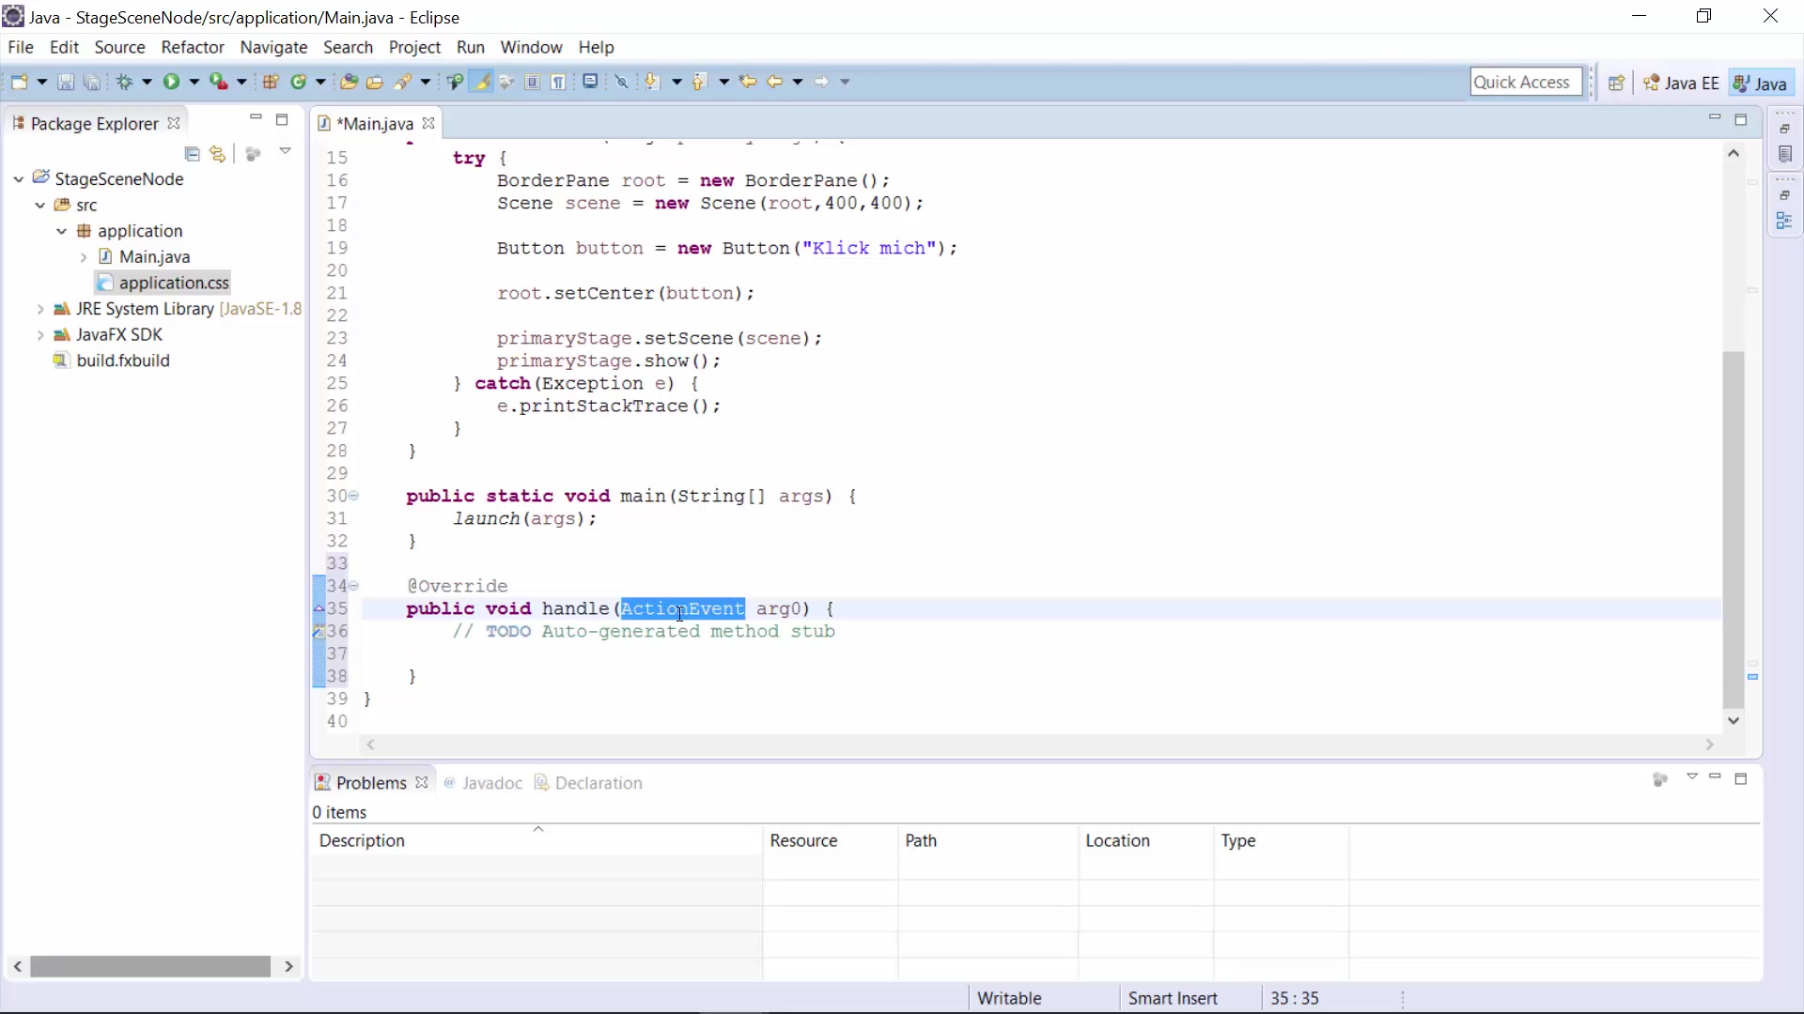The width and height of the screenshot is (1804, 1014).
Task: Click the Quick Access search field
Action: coord(1526,83)
